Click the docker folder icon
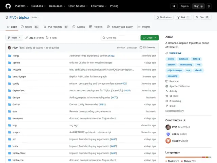The image size is (217, 163). [9, 104]
